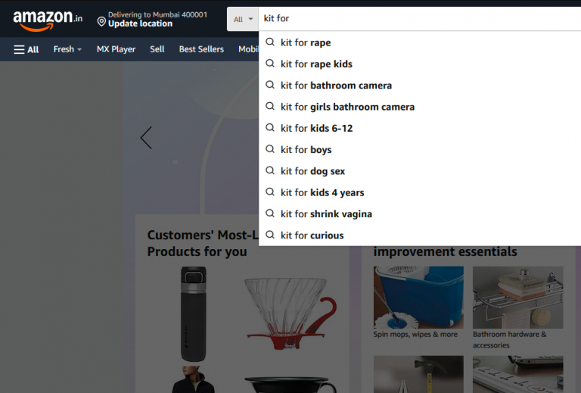Click the Amazon.in logo

point(47,20)
